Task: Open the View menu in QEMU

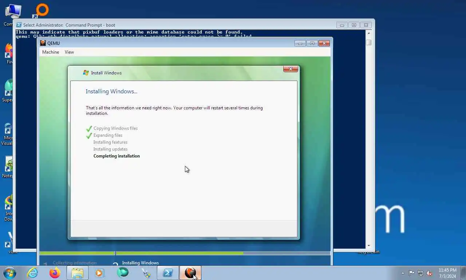Action: pos(69,52)
